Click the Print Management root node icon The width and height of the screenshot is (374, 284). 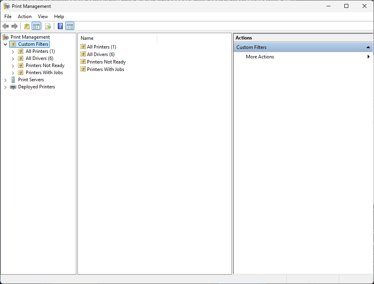coord(6,37)
